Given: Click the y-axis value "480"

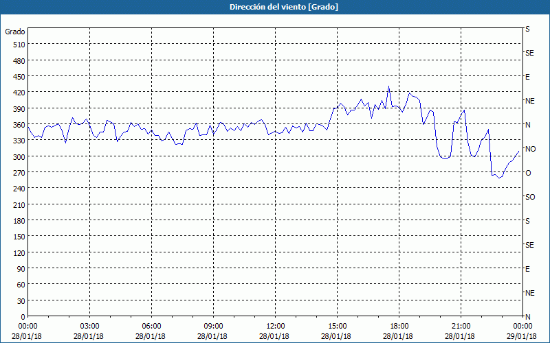Looking at the screenshot, I should 19,61.
